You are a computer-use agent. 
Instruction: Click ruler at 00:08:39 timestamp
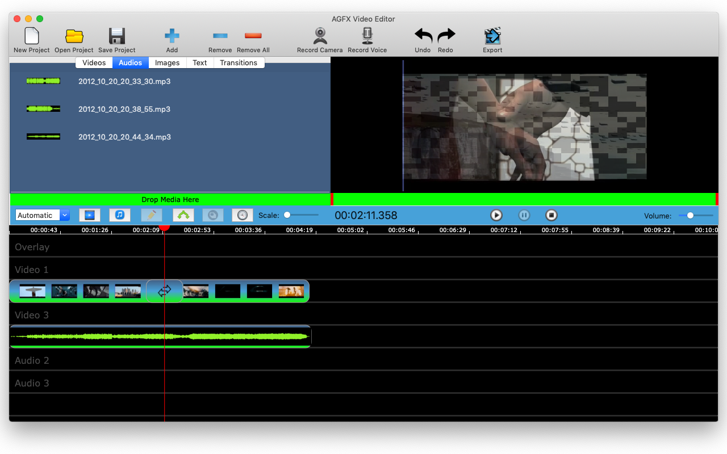click(607, 230)
